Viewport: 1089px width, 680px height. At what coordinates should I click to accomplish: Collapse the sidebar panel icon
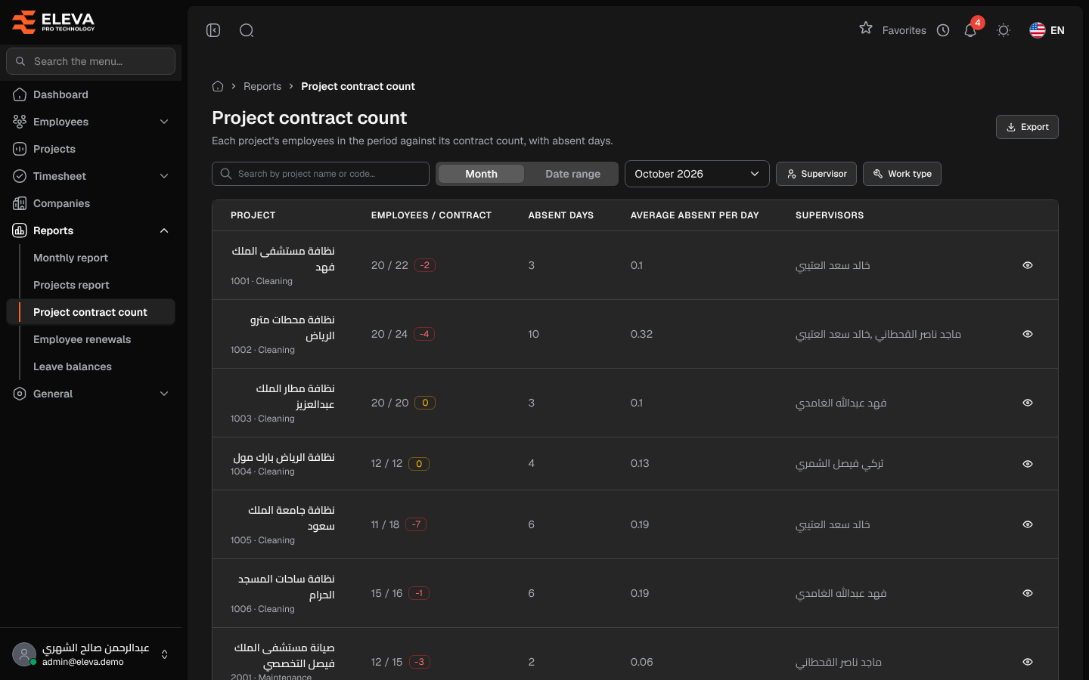[x=213, y=30]
